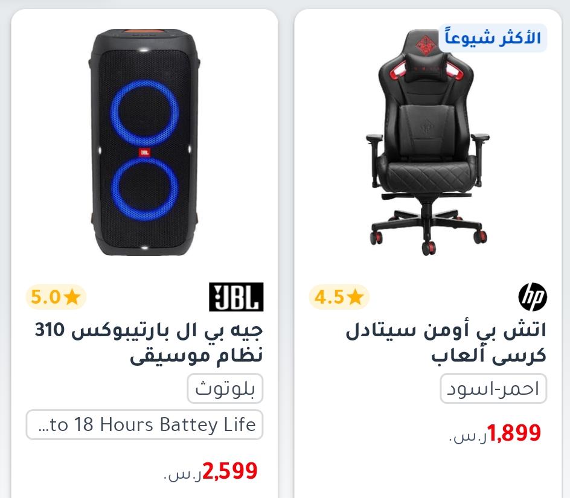Screen dimensions: 570x498
Task: Click the 5.0 star rating badge
Action: coord(56,297)
